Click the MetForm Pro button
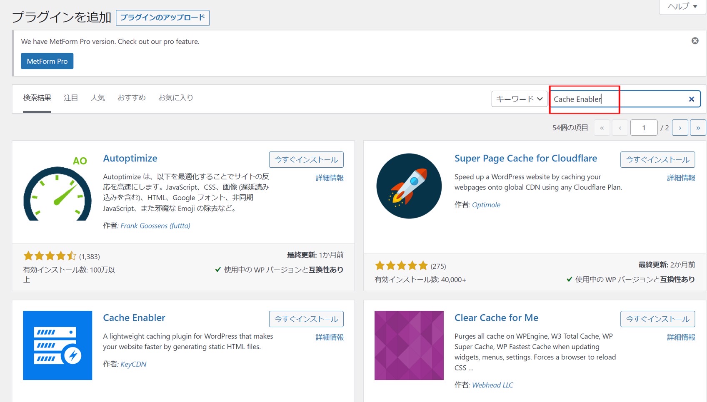The image size is (707, 402). [47, 61]
